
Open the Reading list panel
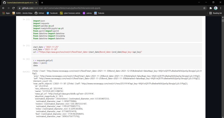pos(215,13)
